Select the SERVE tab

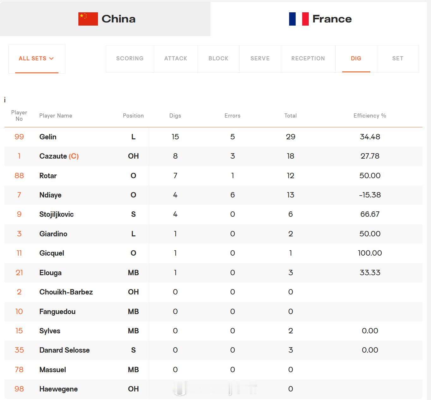click(x=260, y=59)
